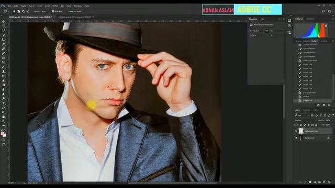This screenshot has height=188, width=335.
Task: Switch to the Actions tab
Action: tap(324, 41)
